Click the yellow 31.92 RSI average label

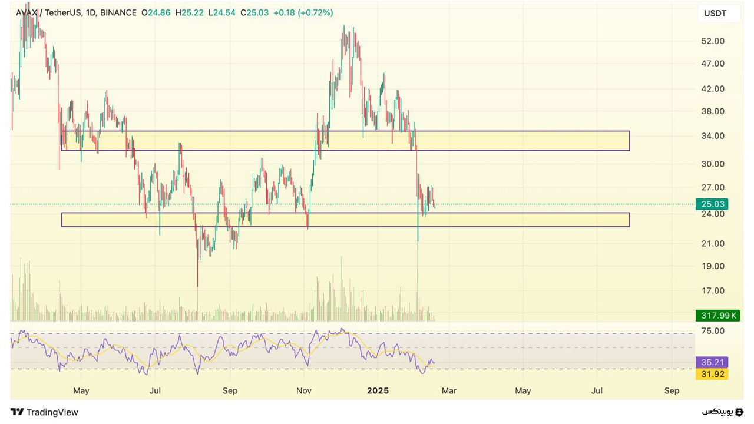pyautogui.click(x=712, y=374)
